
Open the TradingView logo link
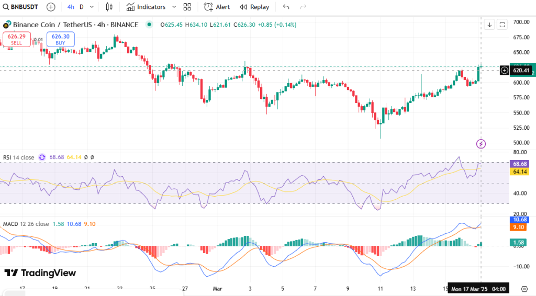click(x=40, y=273)
